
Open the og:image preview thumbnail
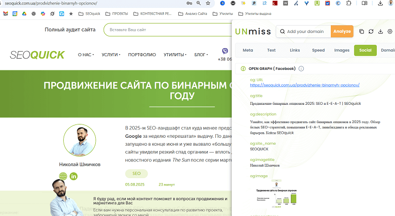276,193
